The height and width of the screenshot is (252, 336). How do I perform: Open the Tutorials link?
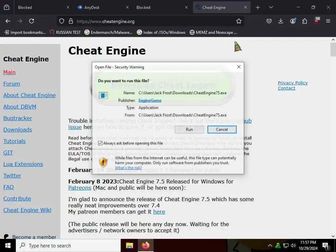14,141
